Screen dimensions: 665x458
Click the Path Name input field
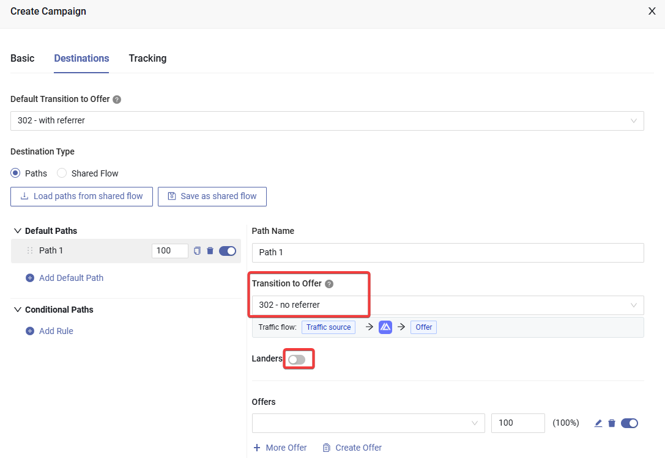tap(447, 253)
